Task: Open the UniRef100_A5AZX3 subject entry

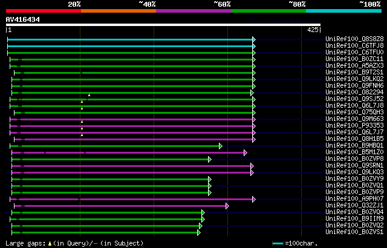Action: (x=355, y=66)
